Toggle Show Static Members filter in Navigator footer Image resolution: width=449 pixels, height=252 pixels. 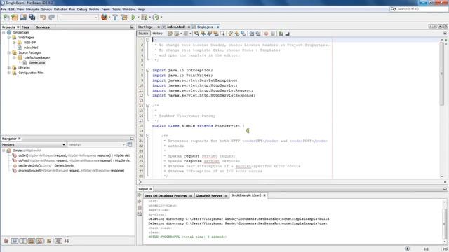click(23, 241)
